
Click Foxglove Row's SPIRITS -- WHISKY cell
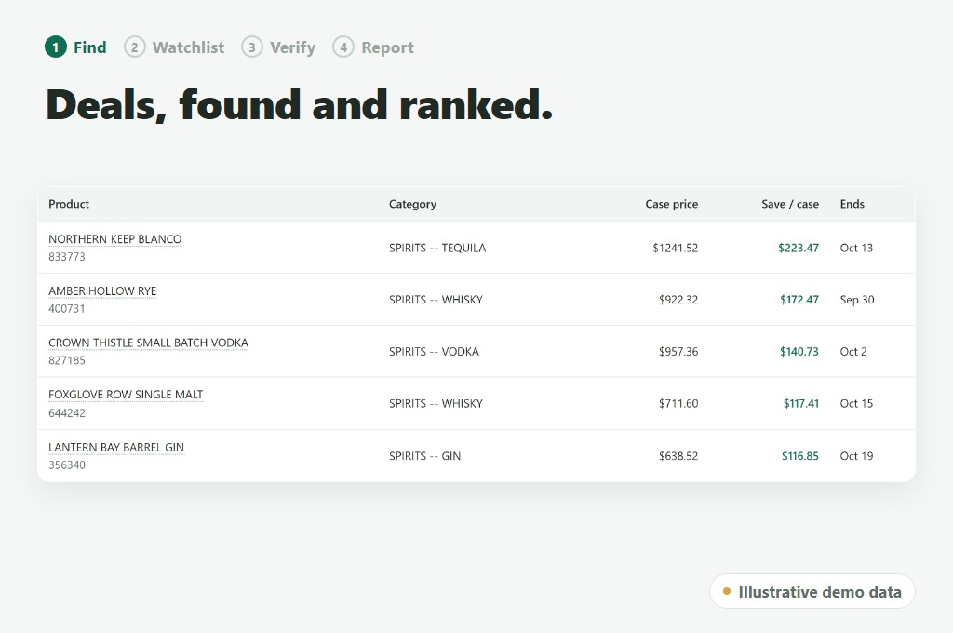(x=436, y=403)
